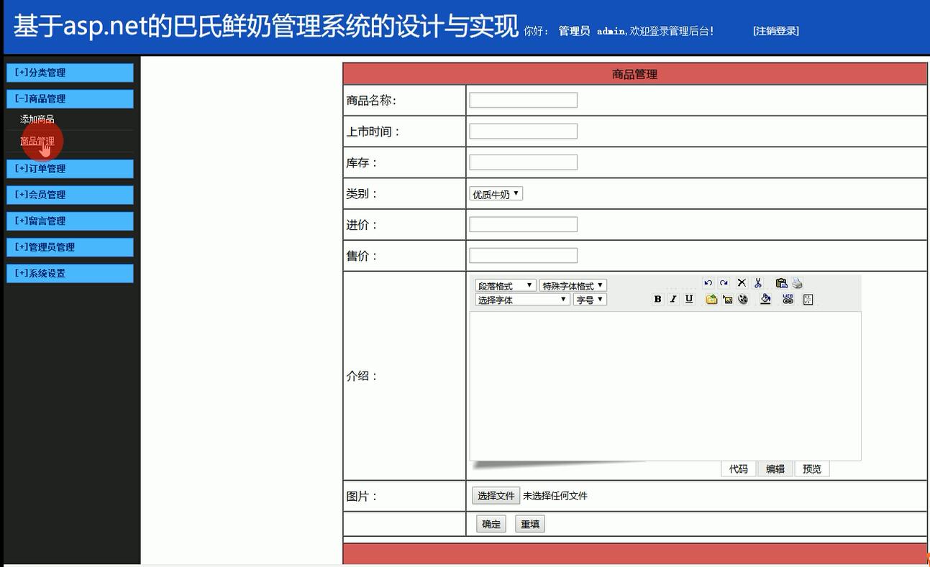Focus the 库存 input field
Viewport: 930px width, 567px height.
point(523,162)
